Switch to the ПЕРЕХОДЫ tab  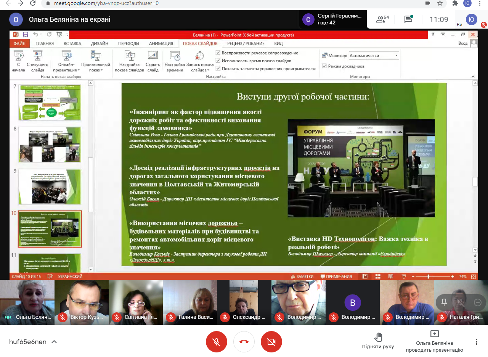tap(129, 43)
